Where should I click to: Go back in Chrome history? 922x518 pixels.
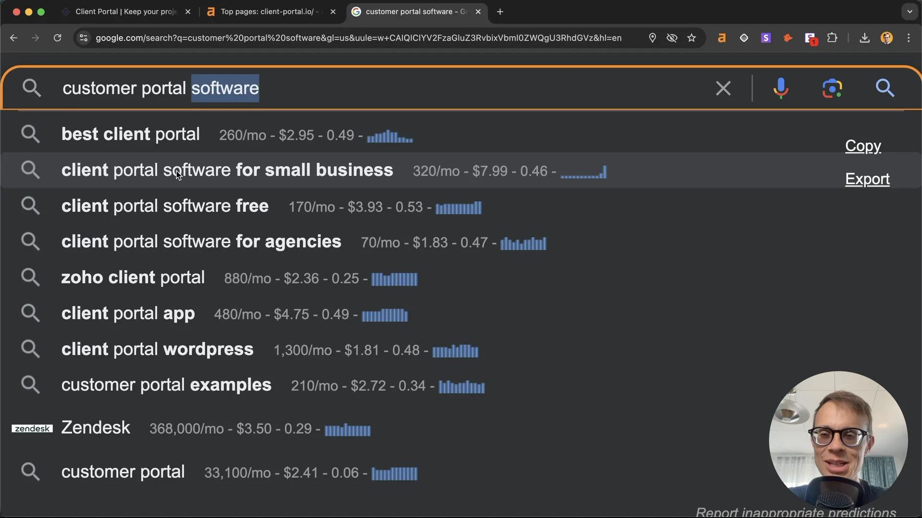(x=13, y=38)
